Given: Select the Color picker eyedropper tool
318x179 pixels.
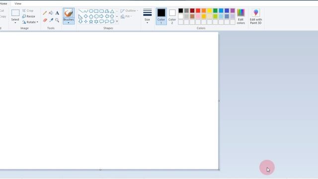Looking at the screenshot, I should click(x=51, y=20).
